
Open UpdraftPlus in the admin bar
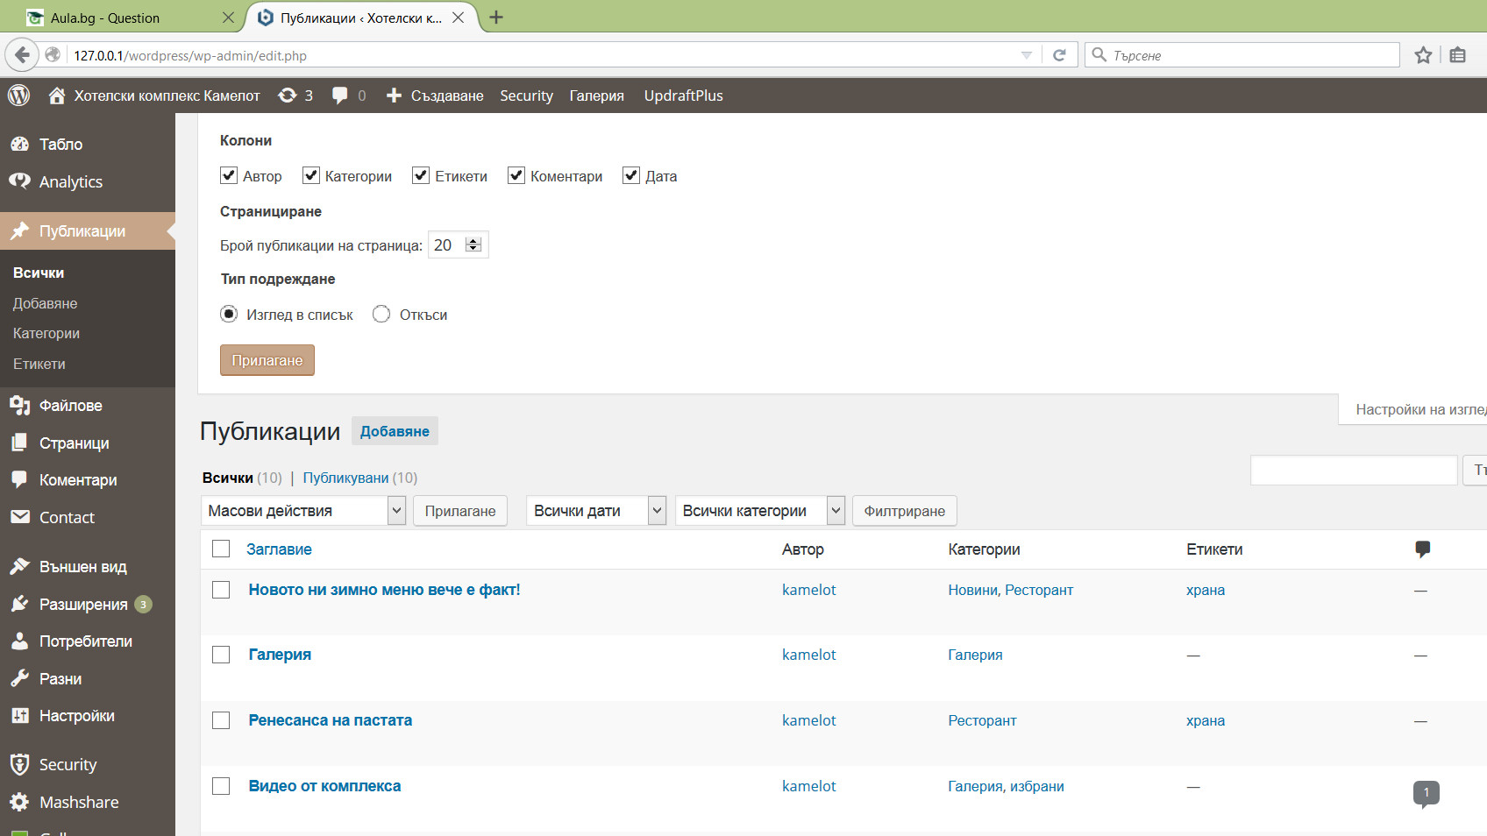[683, 96]
